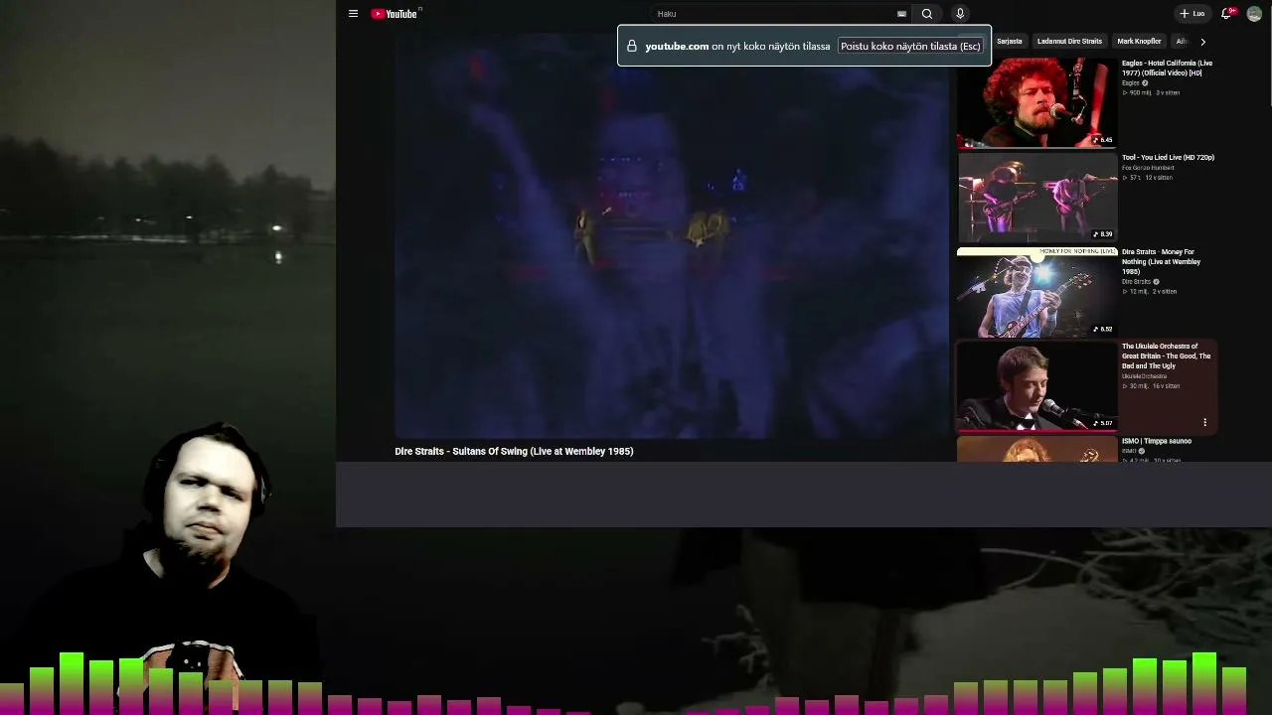Click the Eagles channel name
The height and width of the screenshot is (715, 1272).
point(1131,83)
